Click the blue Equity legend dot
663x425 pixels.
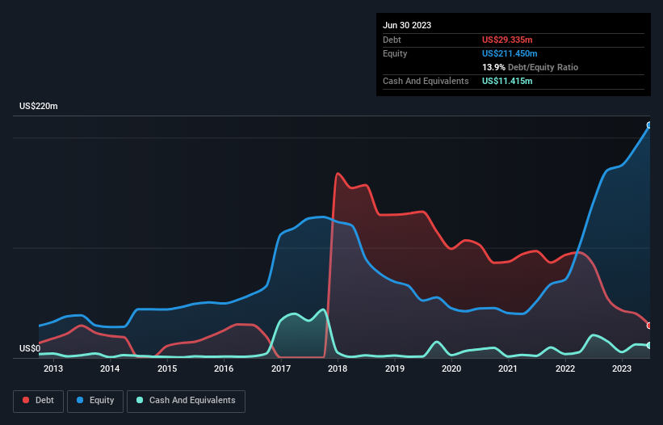pyautogui.click(x=80, y=400)
